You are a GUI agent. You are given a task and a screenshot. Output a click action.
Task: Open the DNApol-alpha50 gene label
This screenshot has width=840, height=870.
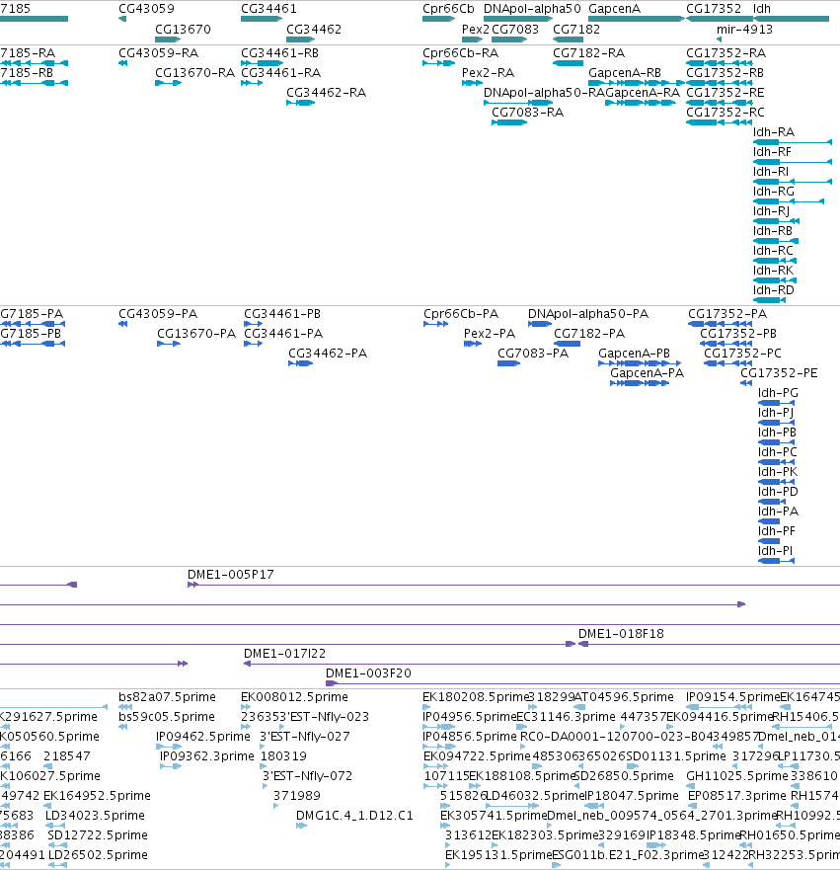(532, 9)
